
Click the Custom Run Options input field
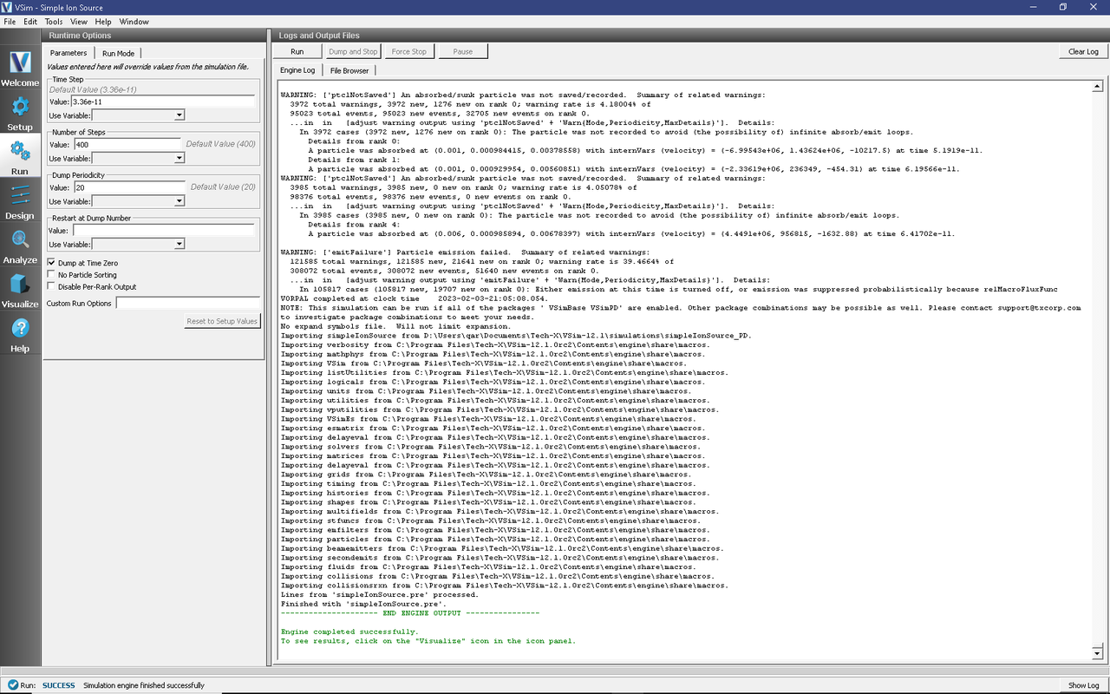coord(188,304)
